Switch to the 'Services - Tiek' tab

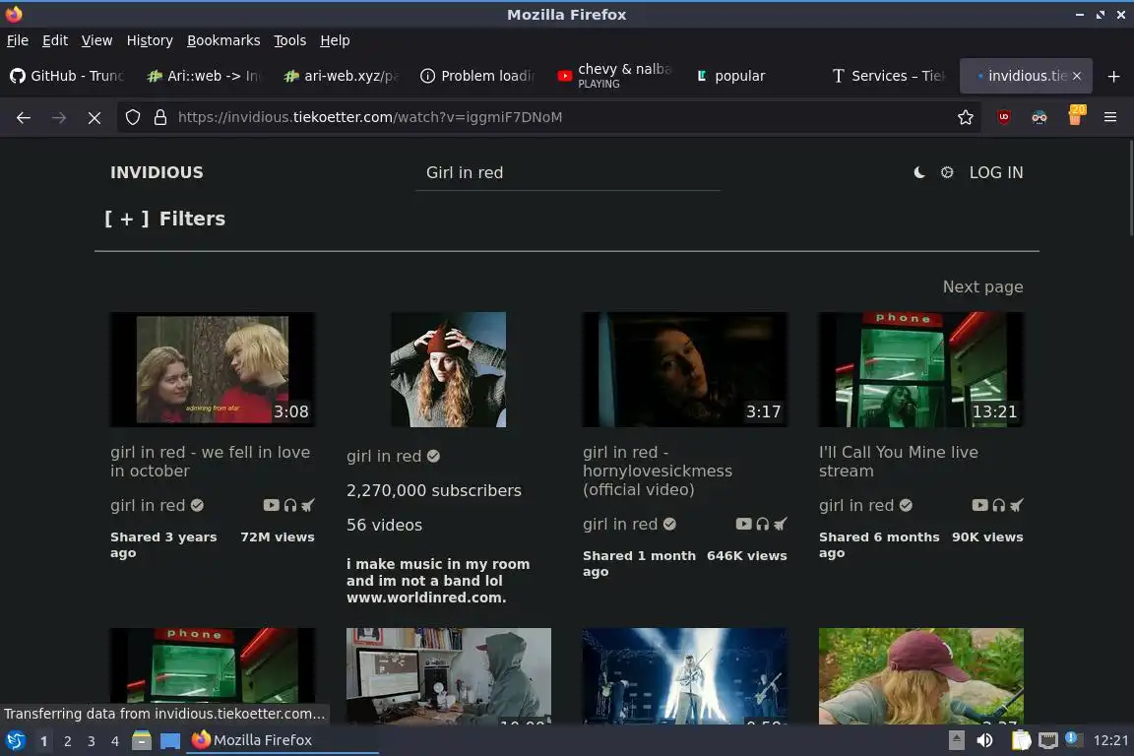(889, 76)
